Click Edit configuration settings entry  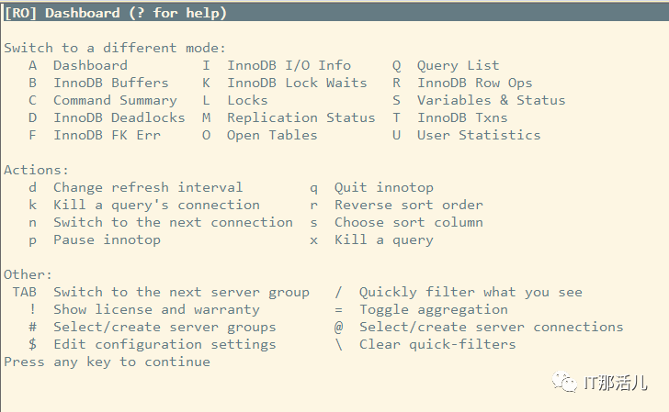164,344
